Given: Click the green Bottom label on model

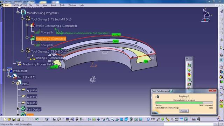Looking at the screenshot, I should (54, 67).
